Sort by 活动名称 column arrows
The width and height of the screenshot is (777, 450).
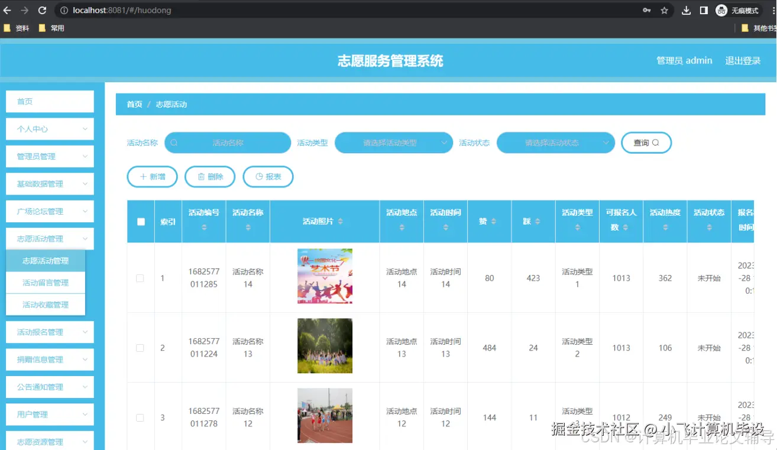tap(248, 227)
